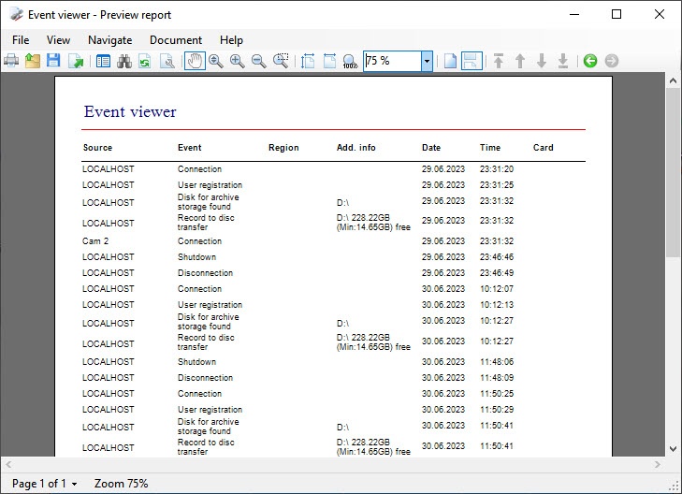682x494 pixels.
Task: Open the Document menu
Action: coord(175,40)
